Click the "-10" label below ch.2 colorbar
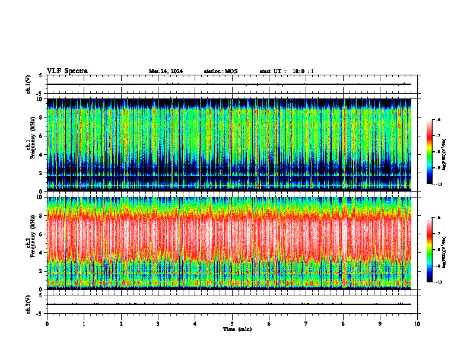This screenshot has height=363, width=470. tap(439, 282)
